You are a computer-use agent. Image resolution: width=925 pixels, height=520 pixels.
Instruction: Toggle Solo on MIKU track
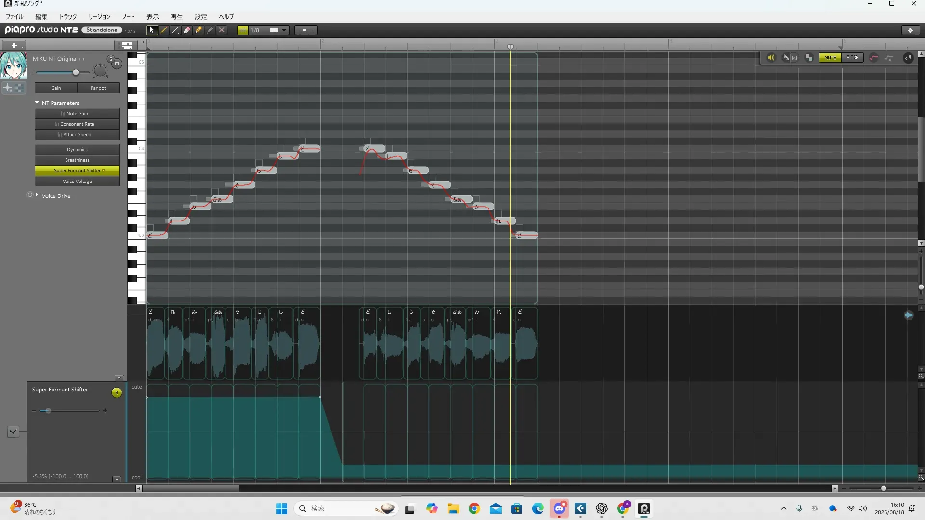110,59
